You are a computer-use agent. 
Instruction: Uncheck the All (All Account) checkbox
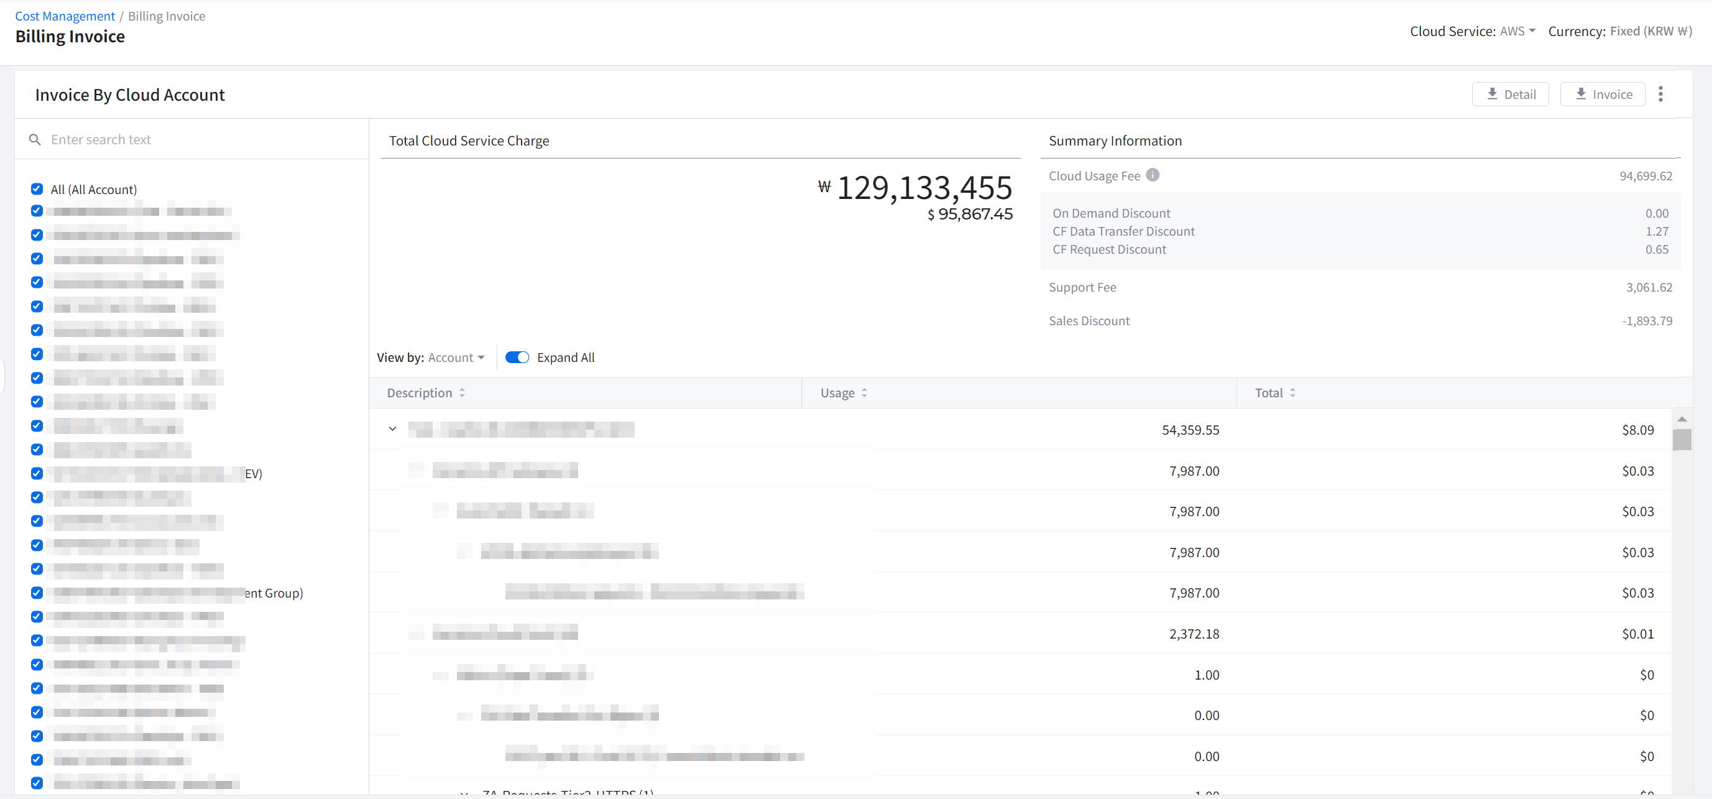(x=37, y=189)
